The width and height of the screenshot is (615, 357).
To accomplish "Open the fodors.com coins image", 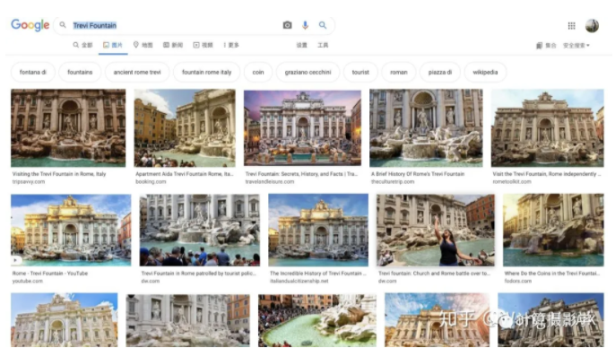I will click(x=553, y=231).
